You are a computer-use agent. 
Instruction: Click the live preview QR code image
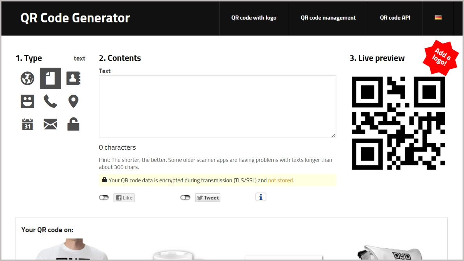398,123
